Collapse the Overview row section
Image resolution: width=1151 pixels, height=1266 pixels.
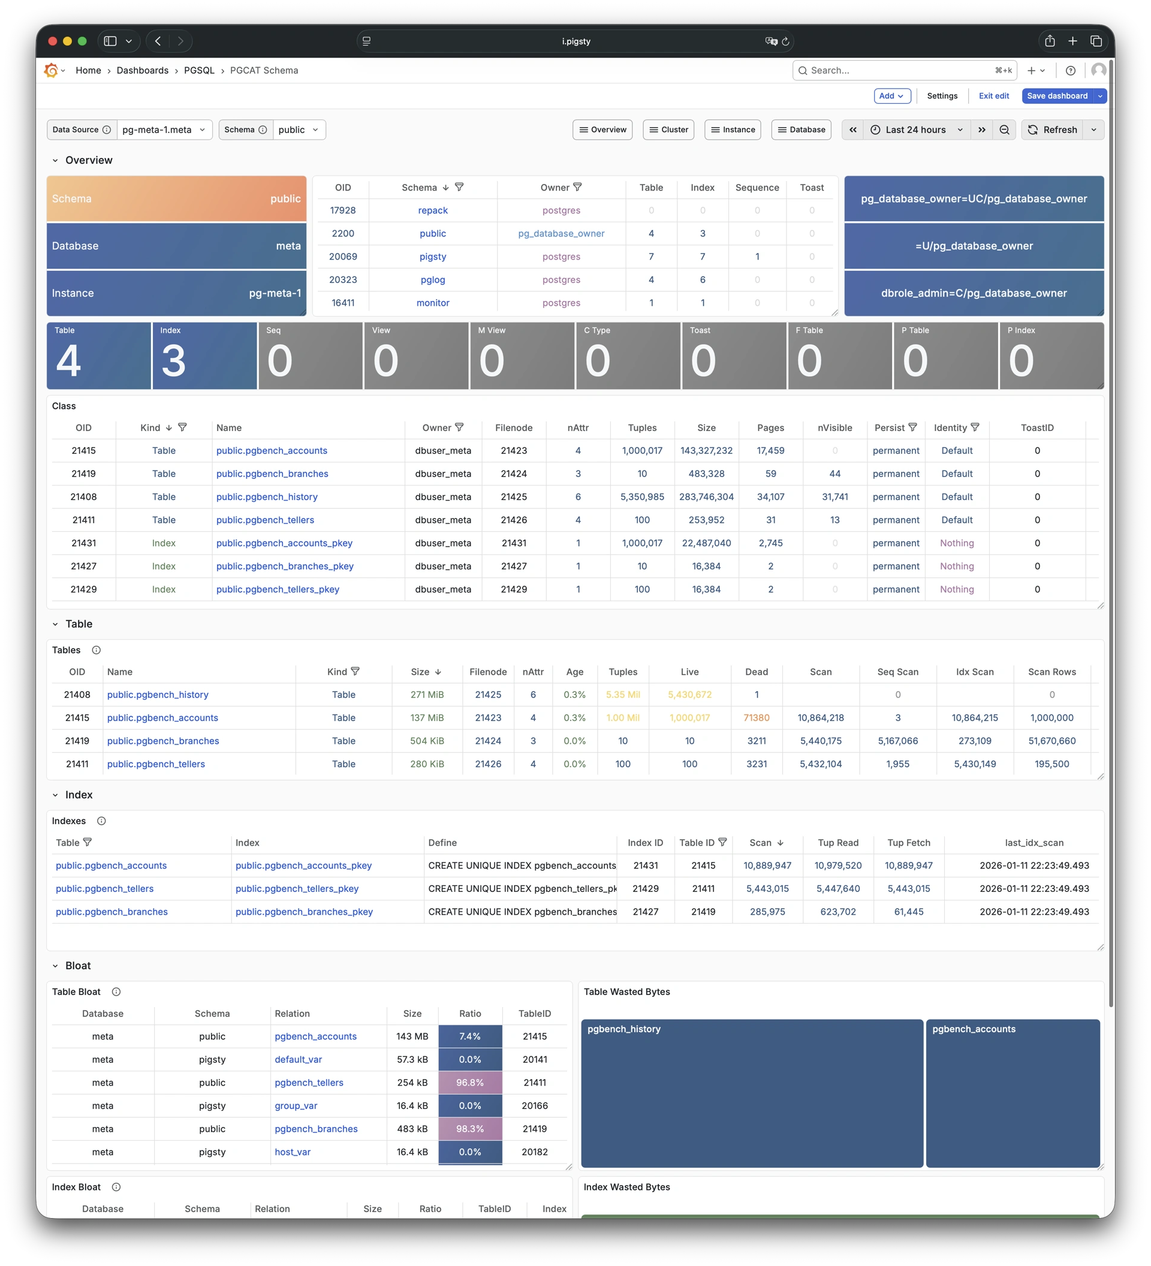pyautogui.click(x=55, y=161)
